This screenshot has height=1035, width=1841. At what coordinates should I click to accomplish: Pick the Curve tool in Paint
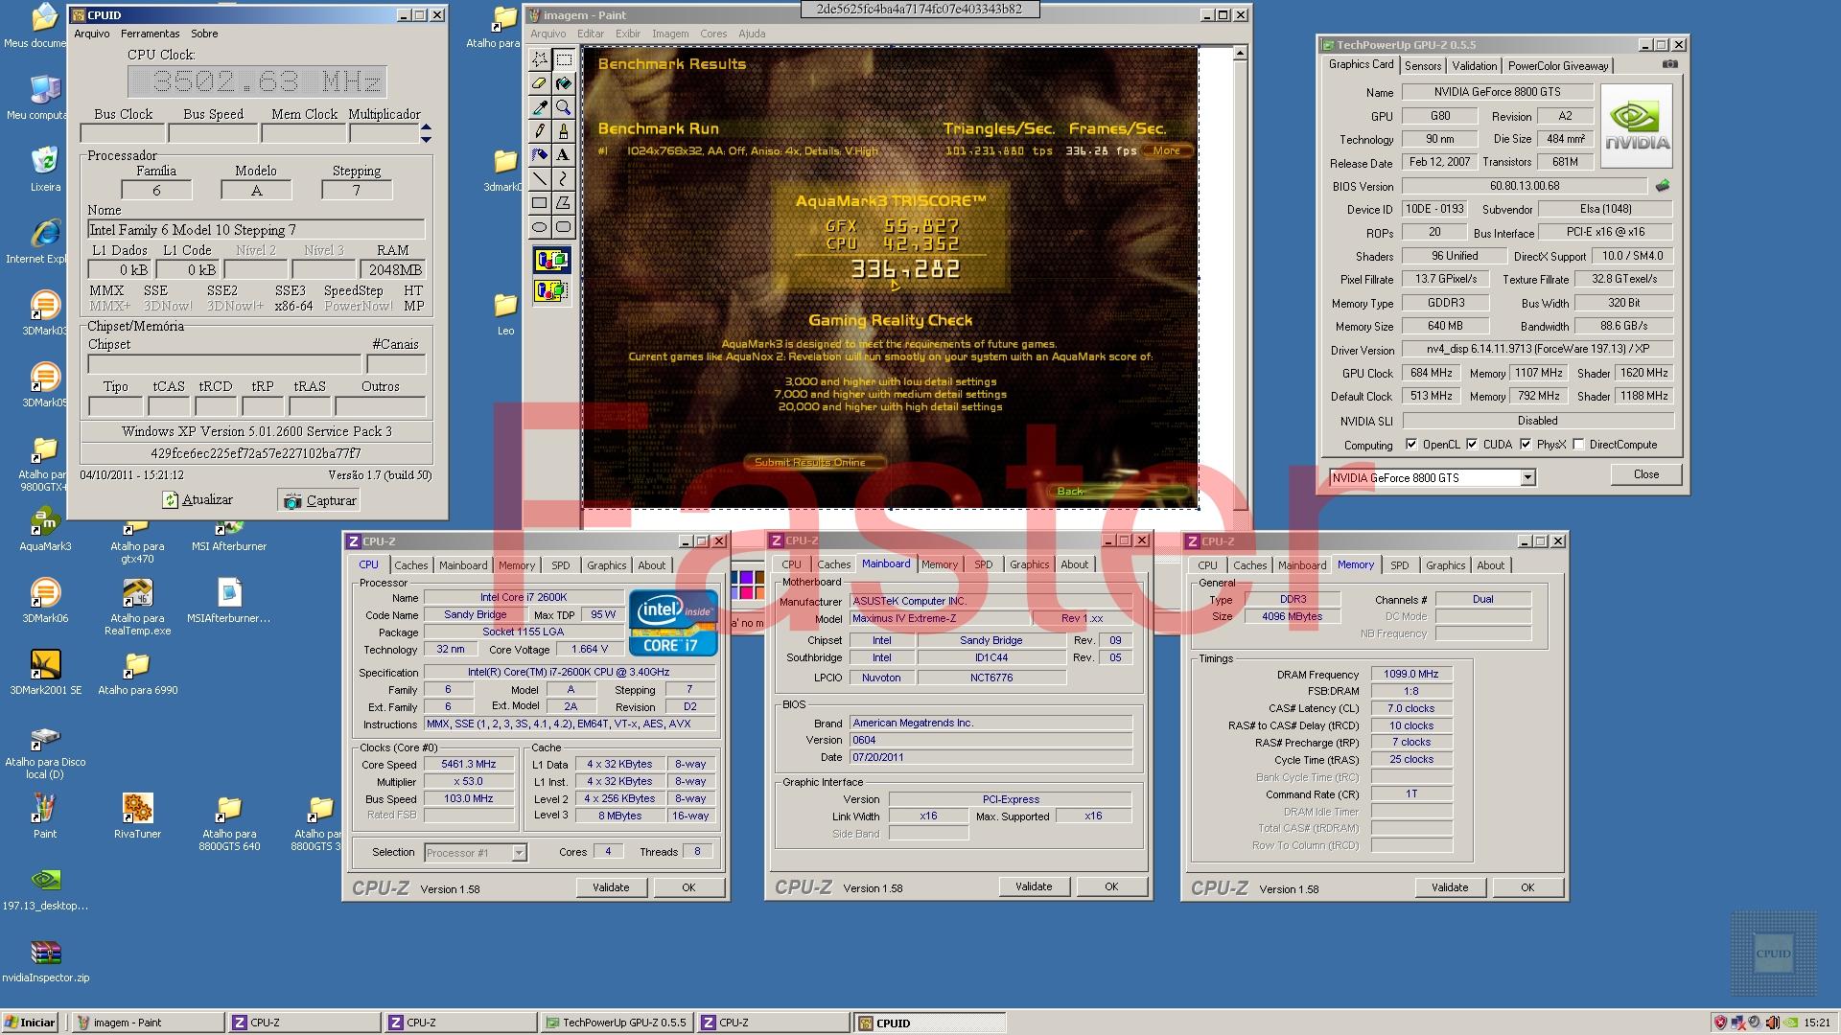(564, 179)
